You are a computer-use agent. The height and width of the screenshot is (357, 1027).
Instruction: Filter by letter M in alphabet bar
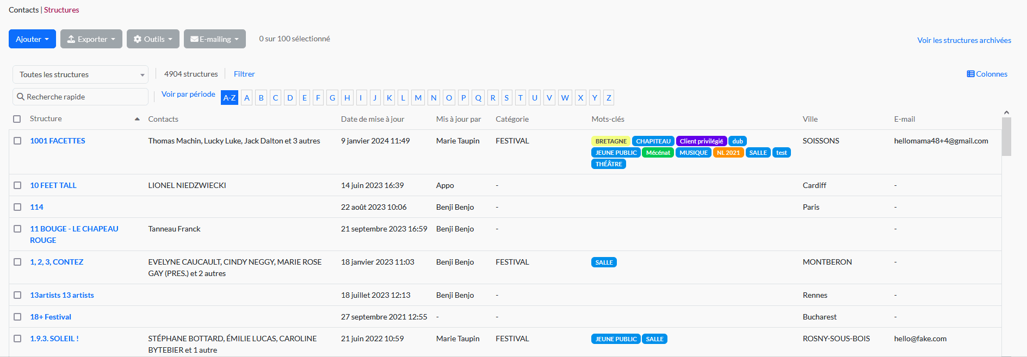pos(418,98)
